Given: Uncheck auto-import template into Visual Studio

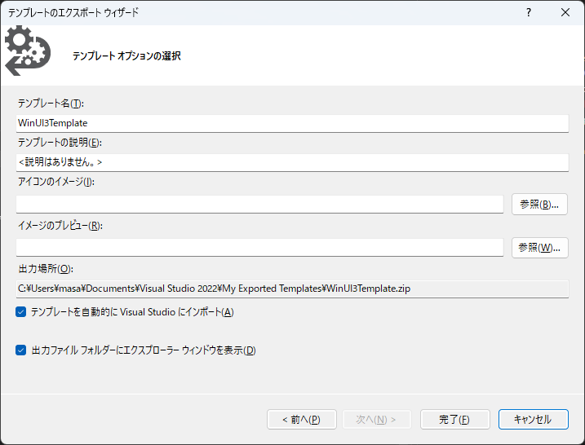Looking at the screenshot, I should 21,312.
